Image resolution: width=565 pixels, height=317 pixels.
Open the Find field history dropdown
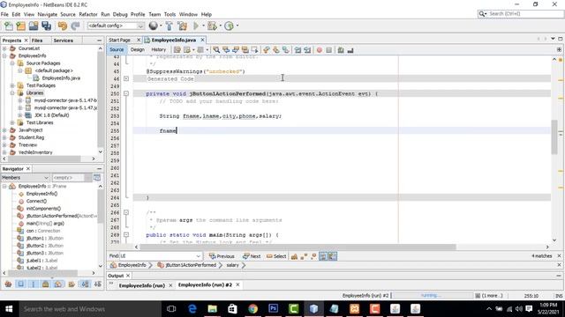point(198,256)
